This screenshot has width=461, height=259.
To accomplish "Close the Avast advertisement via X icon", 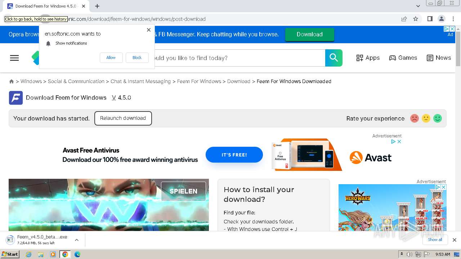I will [399, 142].
